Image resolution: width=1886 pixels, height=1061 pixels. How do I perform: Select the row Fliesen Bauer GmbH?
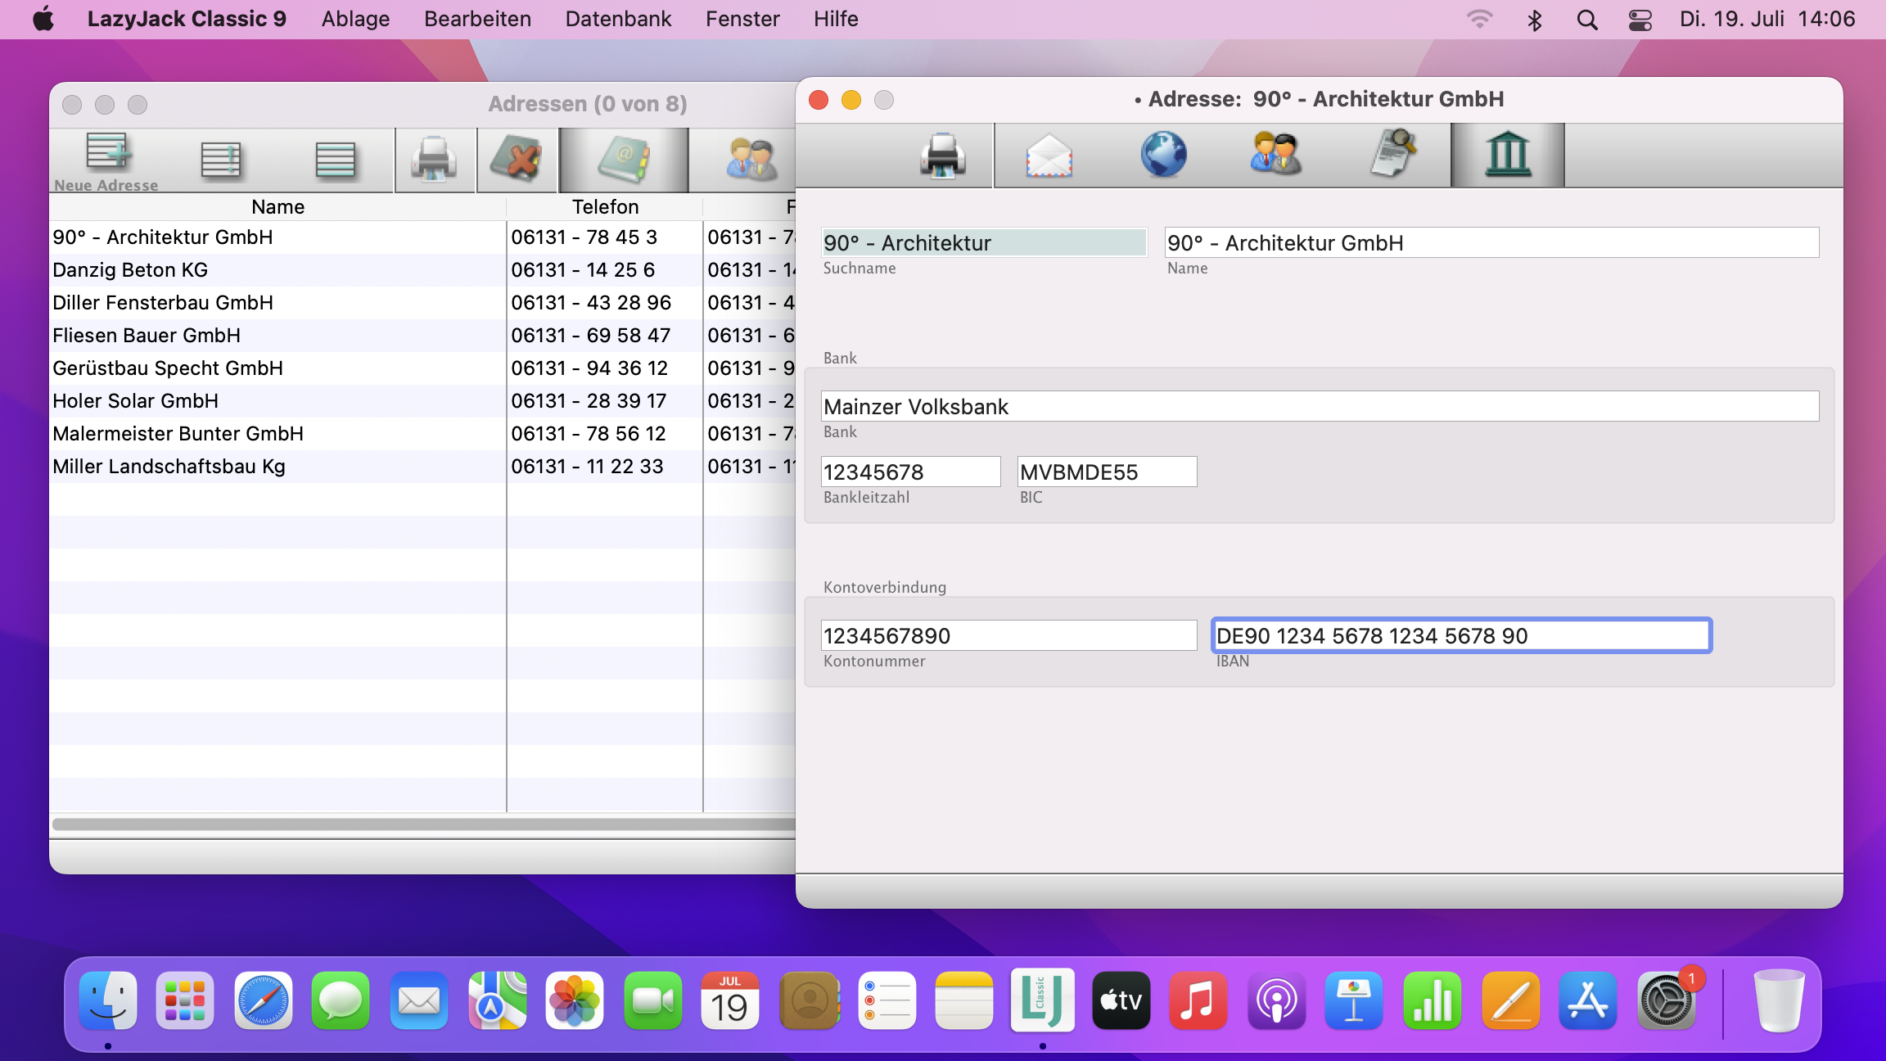(x=422, y=336)
